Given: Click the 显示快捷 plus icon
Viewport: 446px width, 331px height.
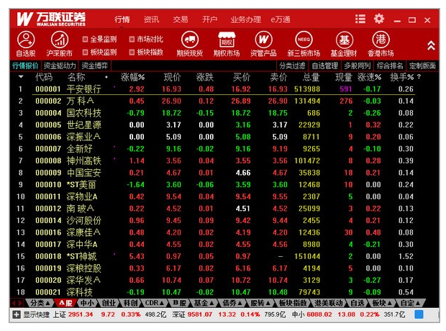Looking at the screenshot, I should pyautogui.click(x=17, y=314).
